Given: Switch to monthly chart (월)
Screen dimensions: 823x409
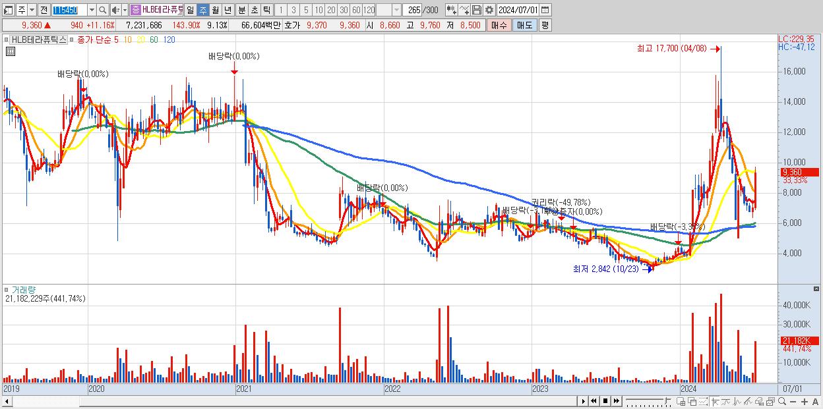Looking at the screenshot, I should click(215, 10).
